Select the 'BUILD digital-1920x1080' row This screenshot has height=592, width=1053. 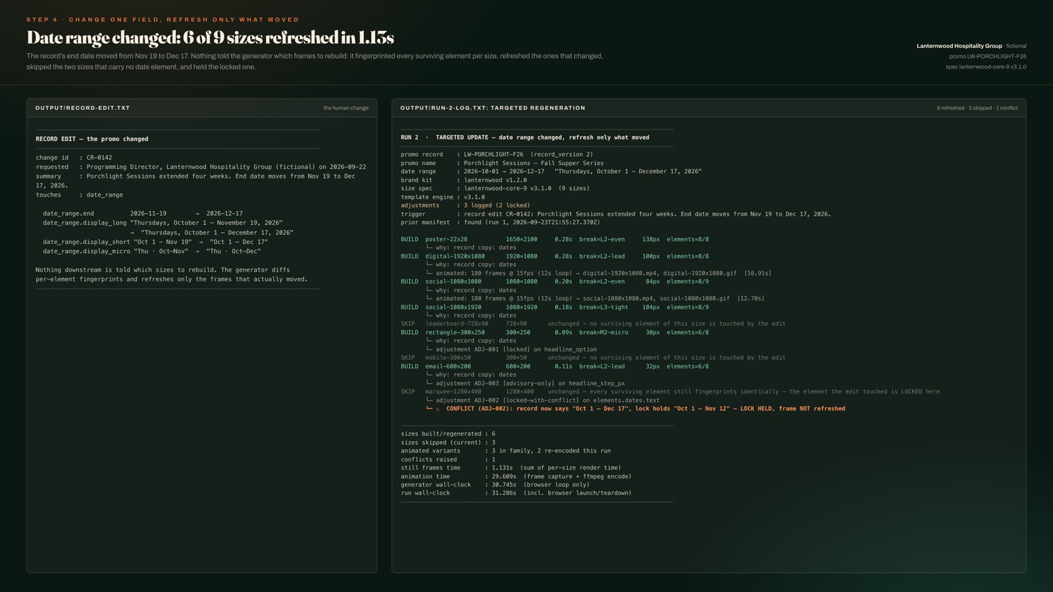click(x=555, y=257)
